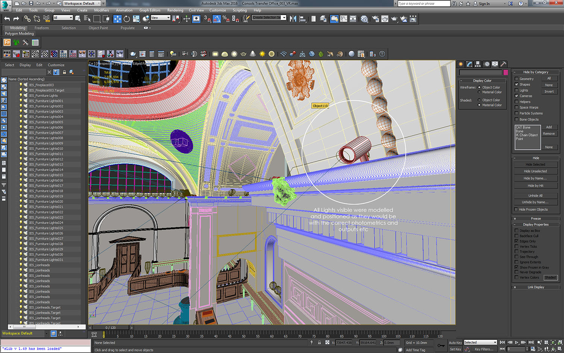Open the Curve Editor
Viewport: 564px width, 353px height.
point(344,19)
